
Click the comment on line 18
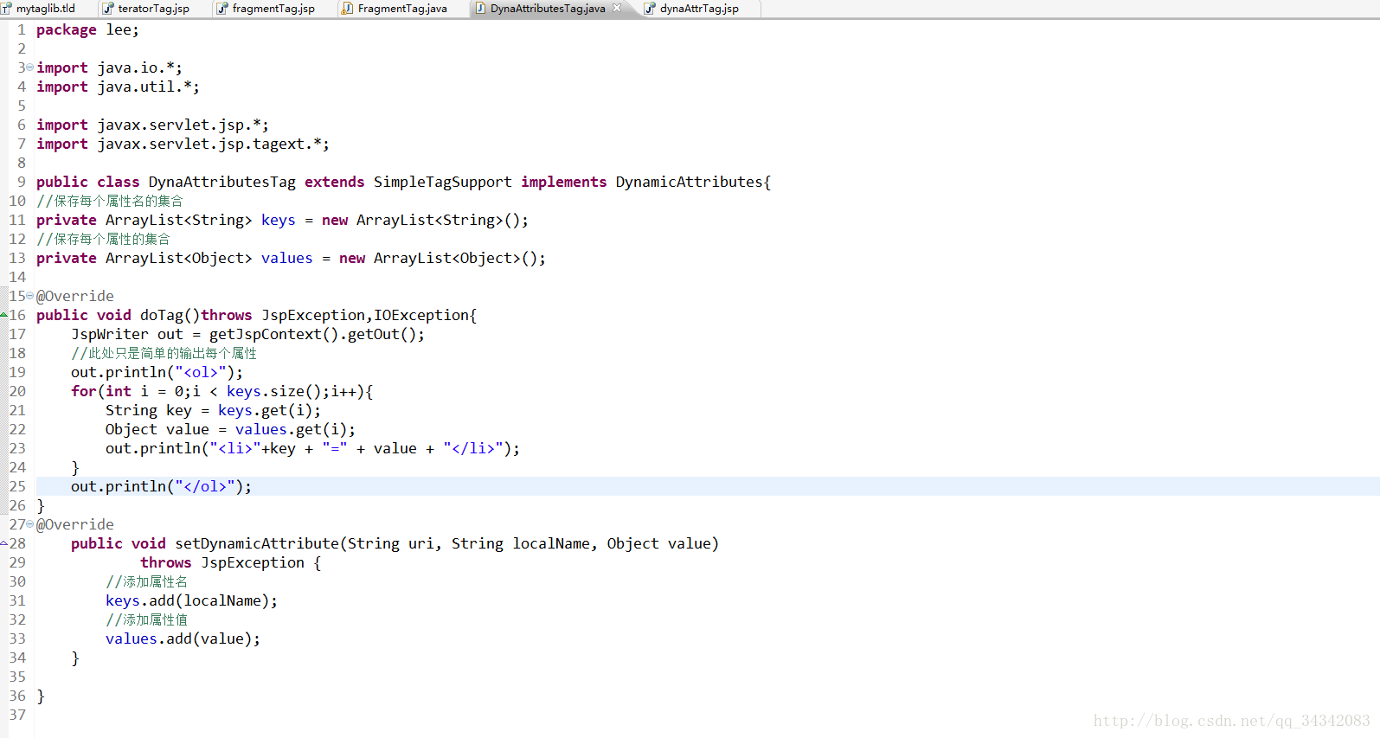[164, 353]
